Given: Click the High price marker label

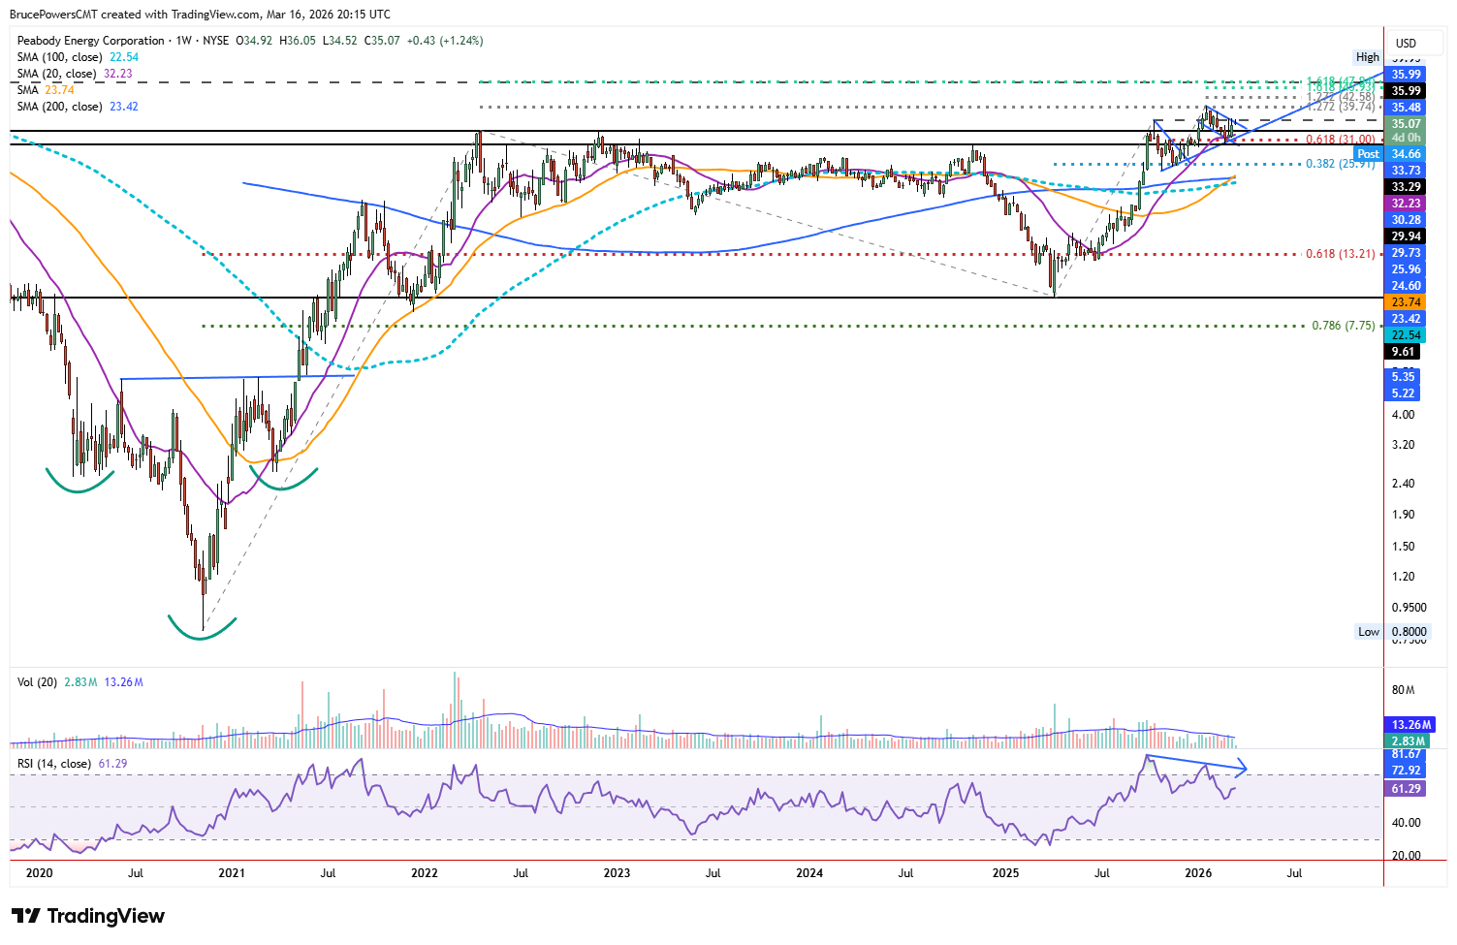Looking at the screenshot, I should pyautogui.click(x=1368, y=57).
